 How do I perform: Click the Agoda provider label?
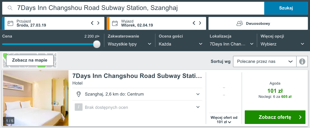pos(275,83)
